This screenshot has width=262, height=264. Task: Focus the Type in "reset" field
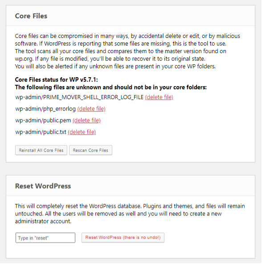click(45, 238)
